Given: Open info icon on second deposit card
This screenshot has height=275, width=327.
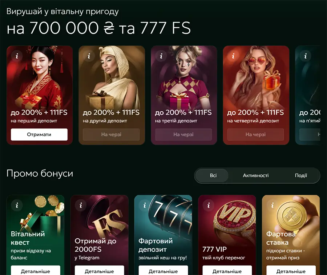Looking at the screenshot, I should (89, 56).
